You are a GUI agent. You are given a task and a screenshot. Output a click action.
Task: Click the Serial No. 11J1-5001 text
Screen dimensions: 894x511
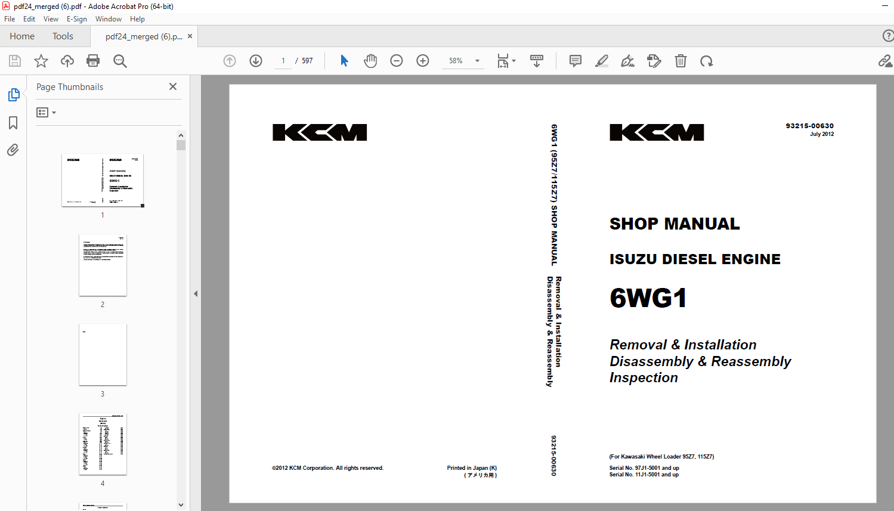pyautogui.click(x=644, y=475)
